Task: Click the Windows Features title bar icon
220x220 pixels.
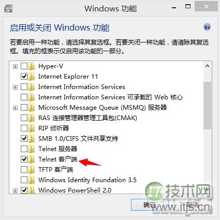Action: click(8, 8)
